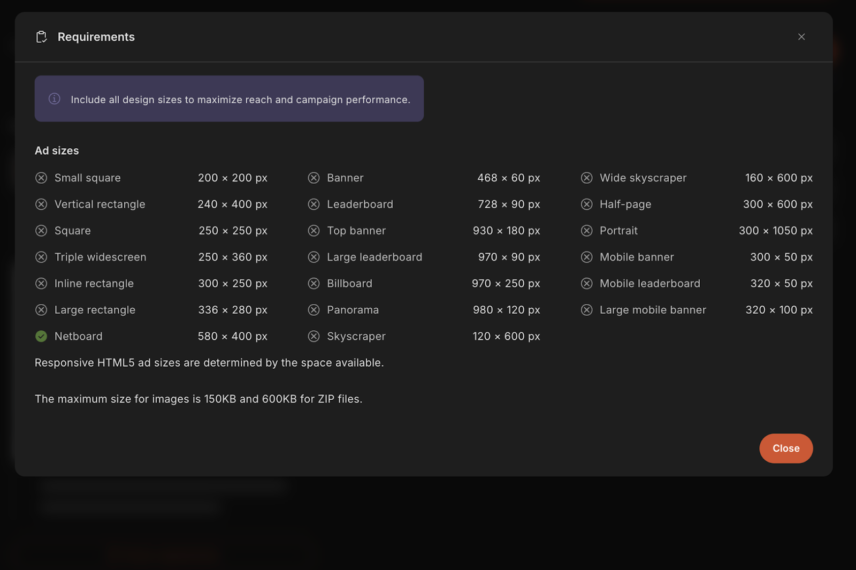Click the Ad sizes section heading
The height and width of the screenshot is (570, 856).
coord(57,151)
